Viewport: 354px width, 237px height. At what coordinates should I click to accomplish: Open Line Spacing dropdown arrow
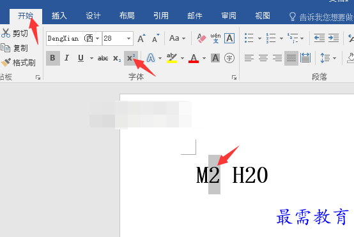click(x=334, y=58)
